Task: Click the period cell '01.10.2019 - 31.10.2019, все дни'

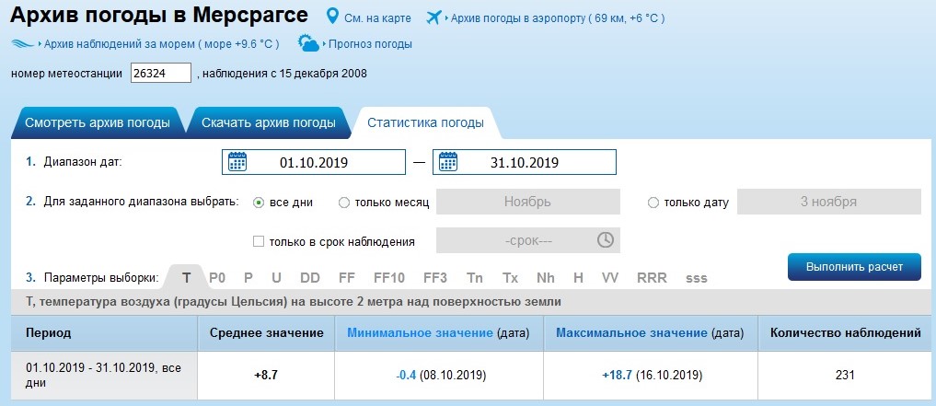Action: click(104, 376)
